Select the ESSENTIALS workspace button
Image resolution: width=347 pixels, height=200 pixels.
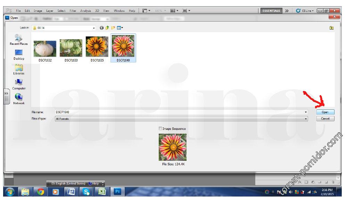(x=272, y=11)
